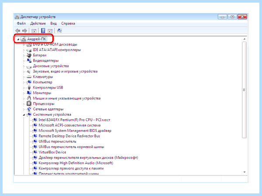The width and height of the screenshot is (262, 196).
Task: Expand the Клавиатуры node arrow
Action: tap(24, 77)
